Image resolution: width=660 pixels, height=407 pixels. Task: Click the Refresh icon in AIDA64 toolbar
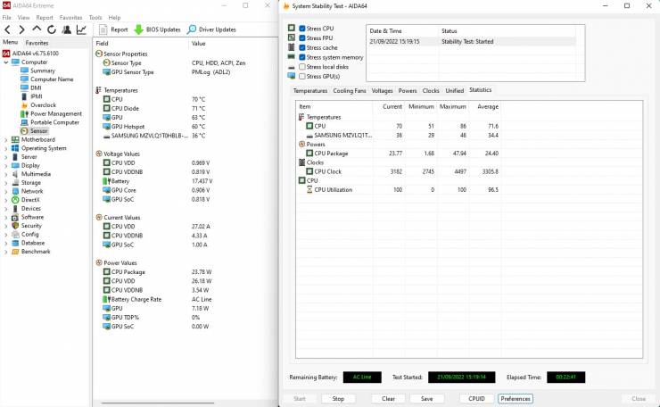(x=52, y=29)
